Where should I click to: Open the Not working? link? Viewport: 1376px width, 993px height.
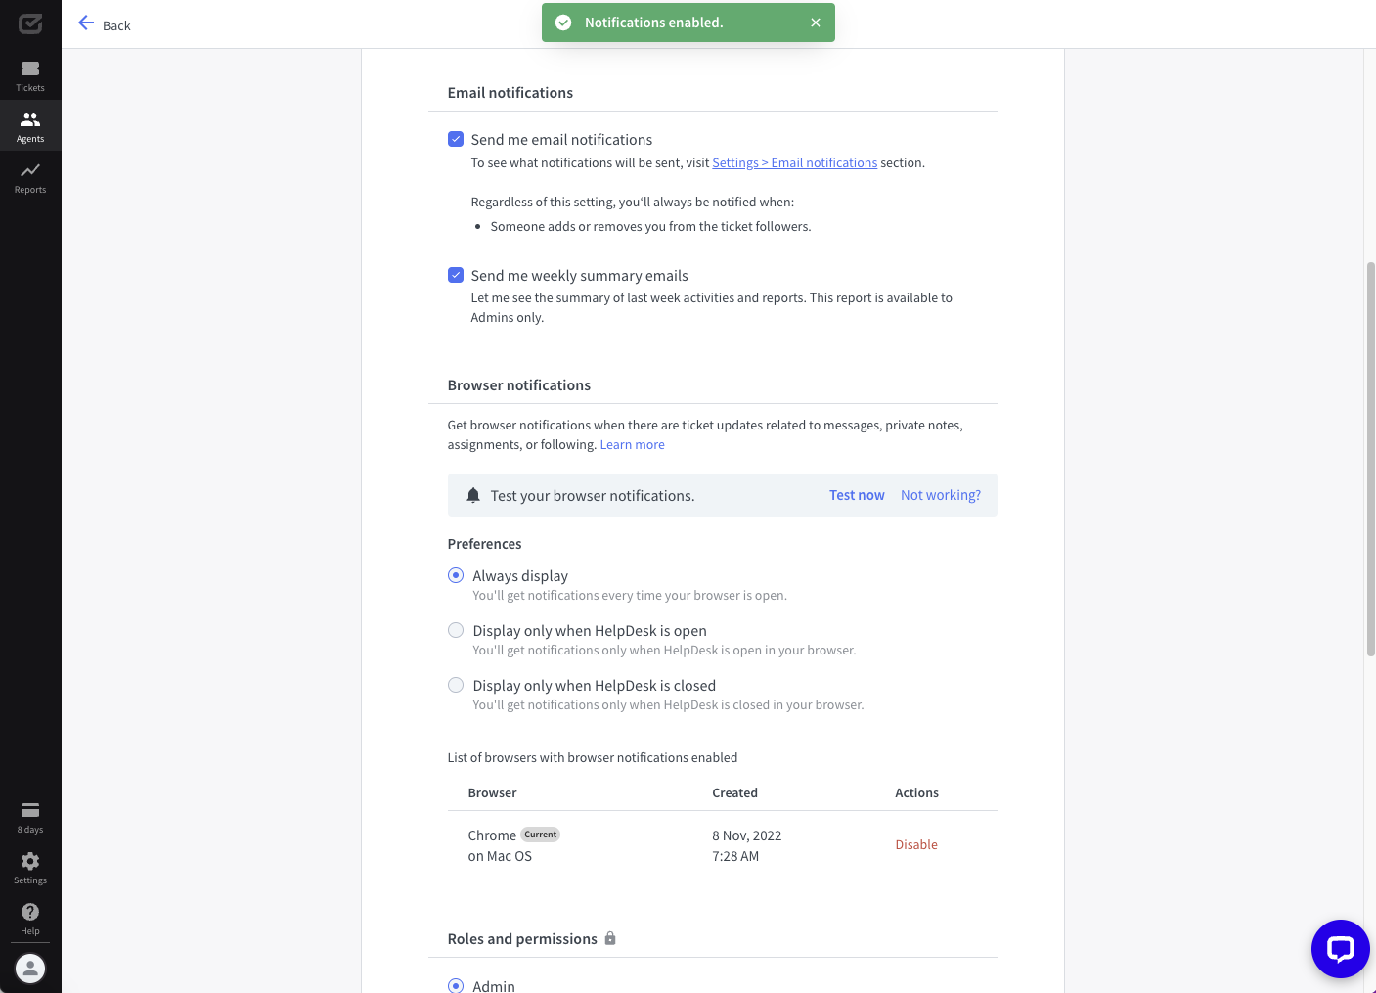pos(940,495)
